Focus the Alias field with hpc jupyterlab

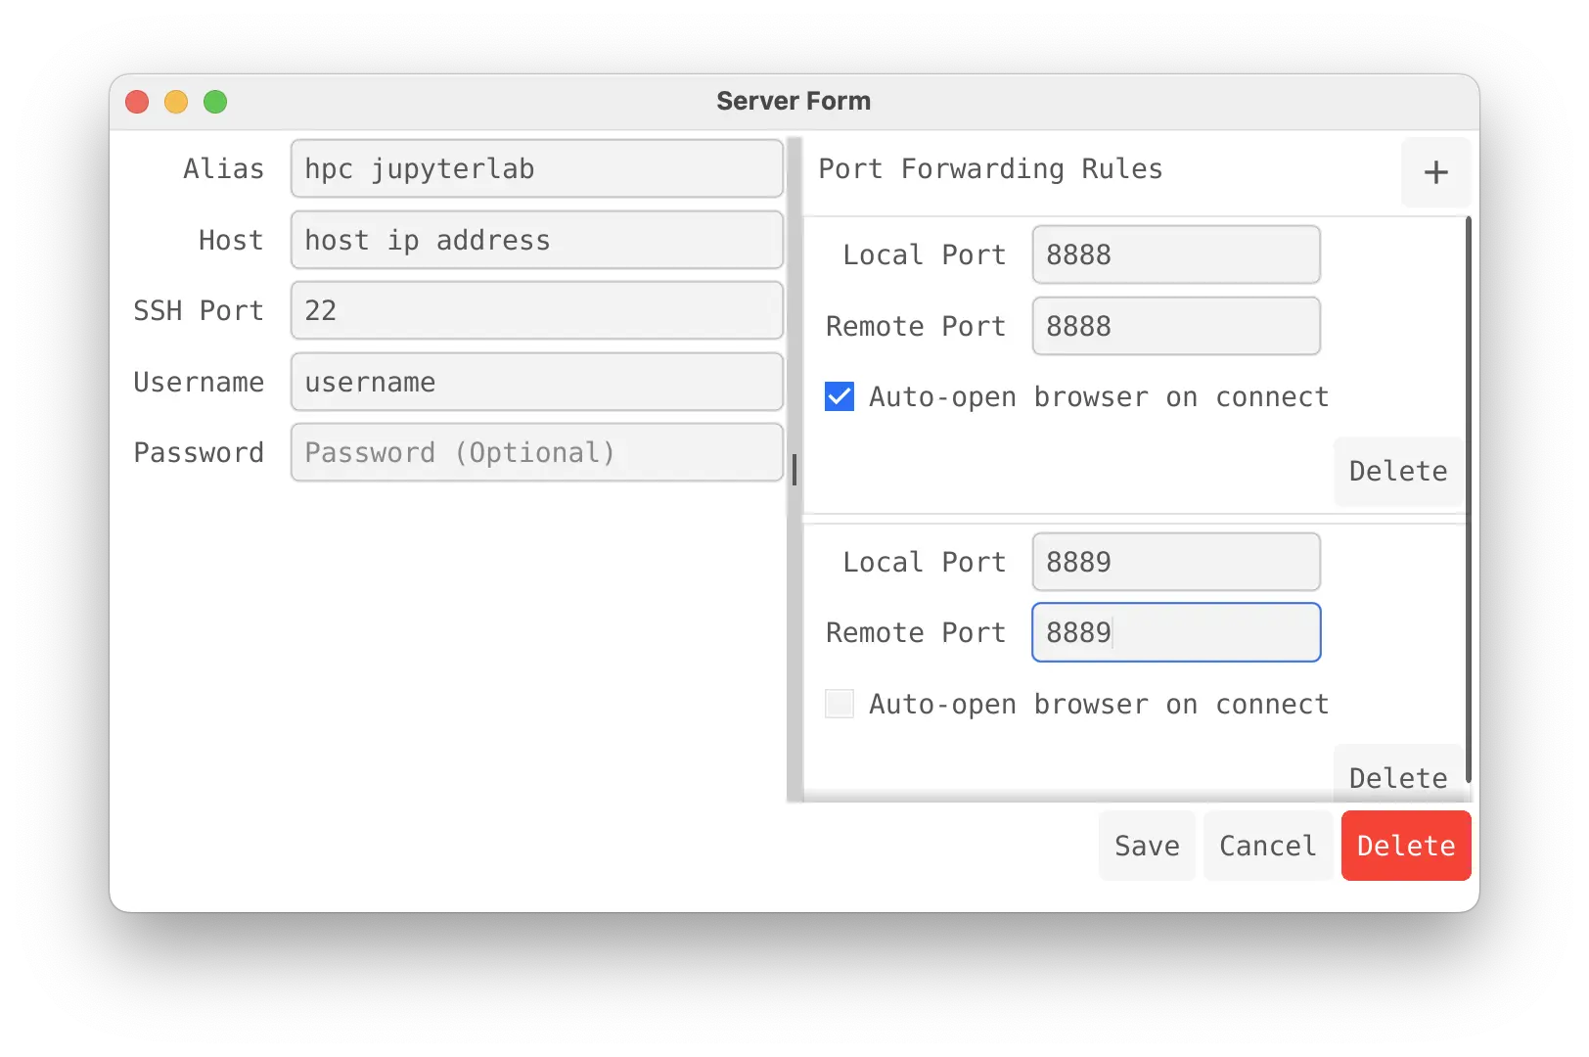(536, 168)
